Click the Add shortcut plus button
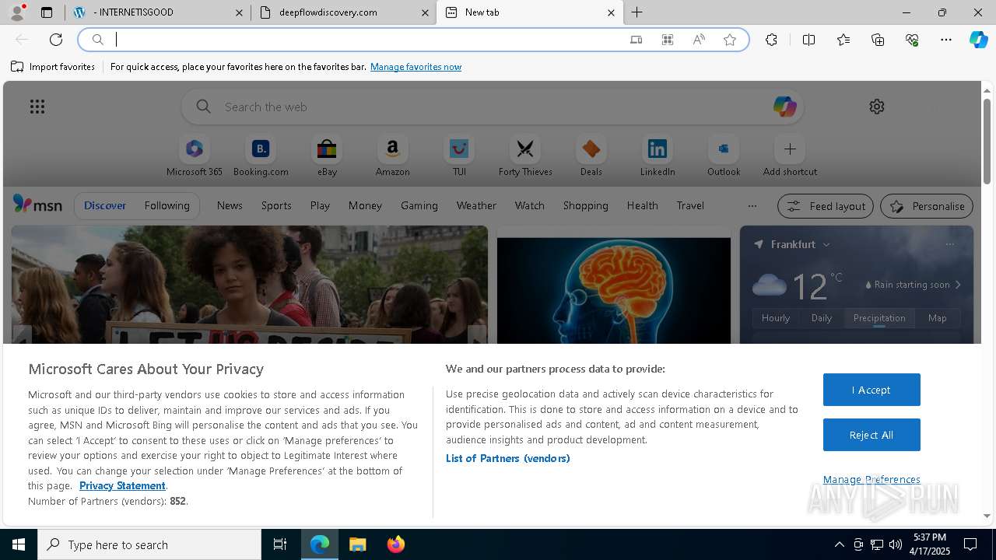Image resolution: width=996 pixels, height=560 pixels. tap(790, 149)
